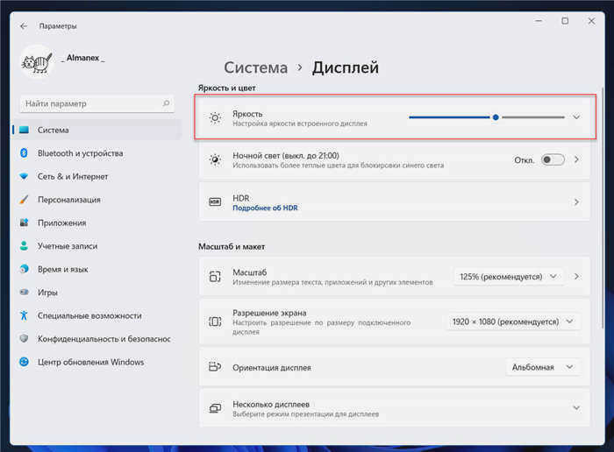Click the multiple displays icon
The image size is (614, 452).
(215, 408)
